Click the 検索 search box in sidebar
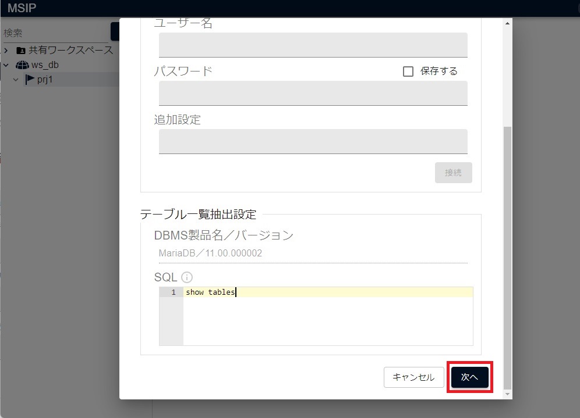Screen dimensions: 580x418 coord(55,33)
